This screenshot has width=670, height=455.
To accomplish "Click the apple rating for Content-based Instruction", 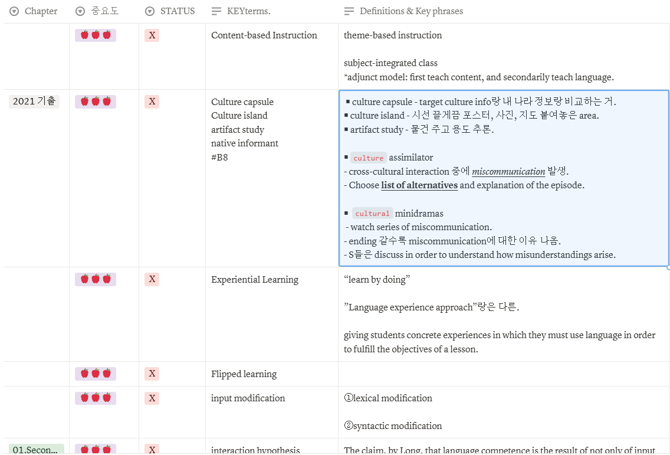I will coord(96,35).
